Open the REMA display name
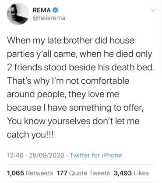 click(x=42, y=10)
